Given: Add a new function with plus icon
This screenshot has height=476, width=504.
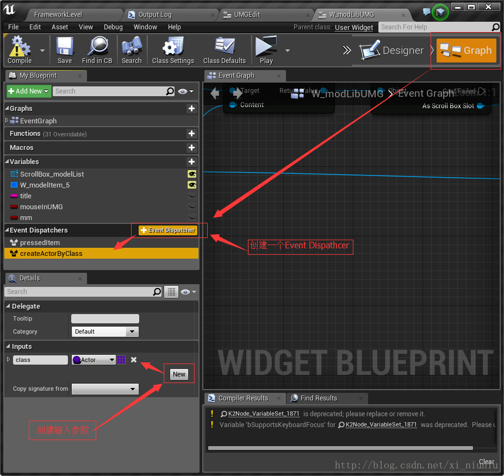Looking at the screenshot, I should (x=191, y=133).
